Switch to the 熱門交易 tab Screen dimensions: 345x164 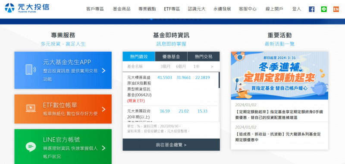point(204,56)
